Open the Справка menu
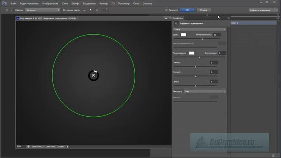 (148, 4)
